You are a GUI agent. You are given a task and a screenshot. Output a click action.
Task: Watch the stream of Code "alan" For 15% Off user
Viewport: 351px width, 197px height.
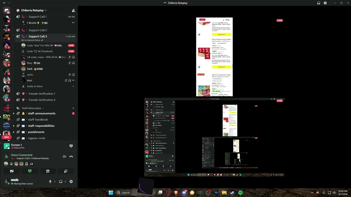pyautogui.click(x=48, y=45)
